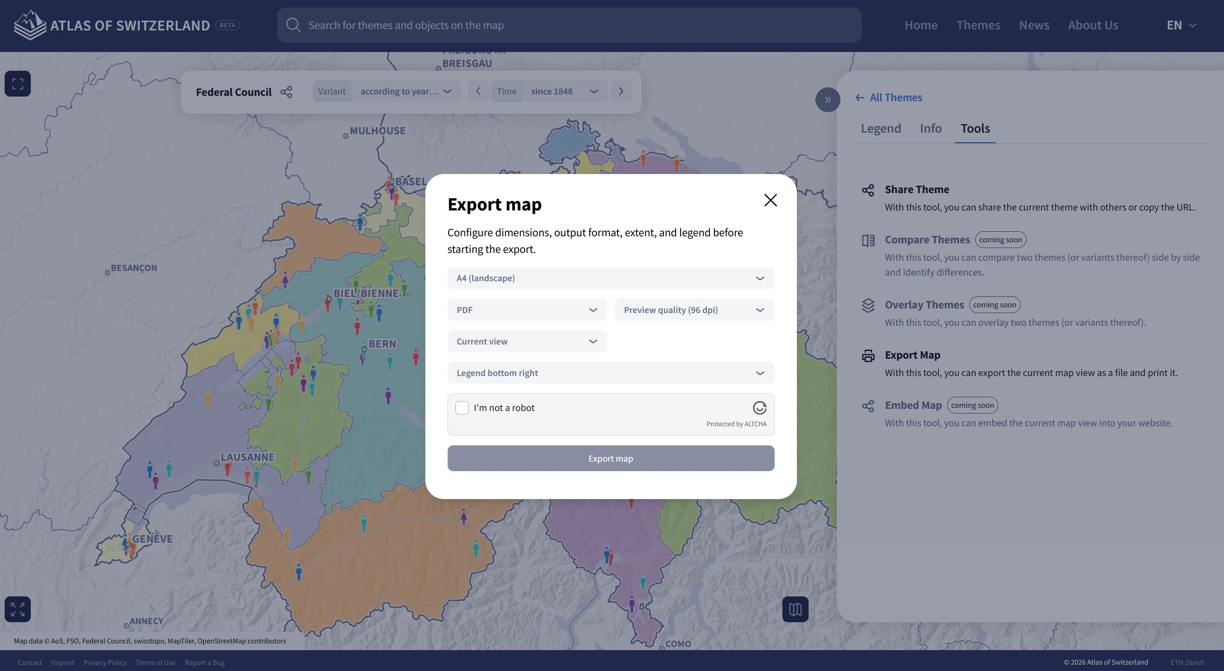Click the back arrow beside All Themes

coord(860,97)
